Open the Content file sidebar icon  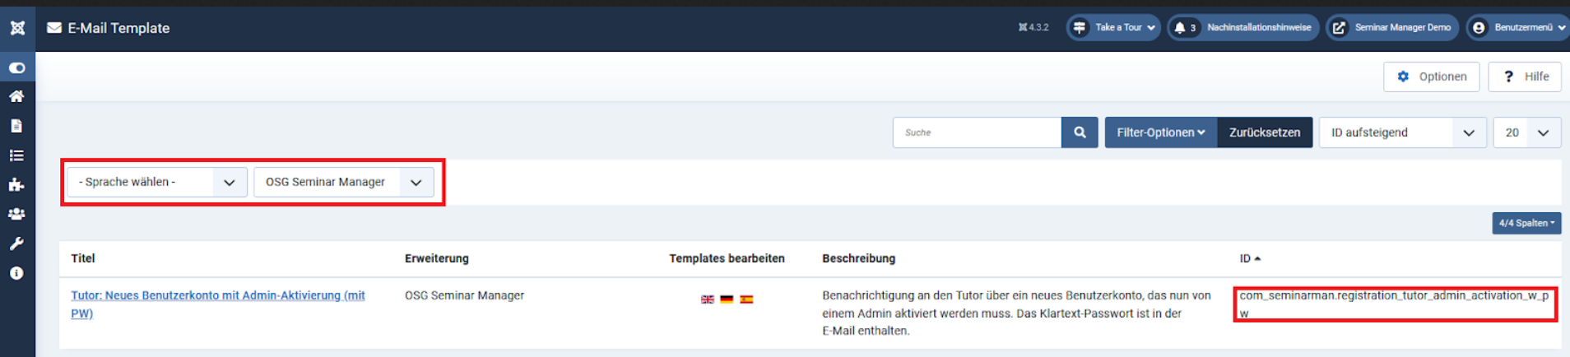click(x=16, y=126)
